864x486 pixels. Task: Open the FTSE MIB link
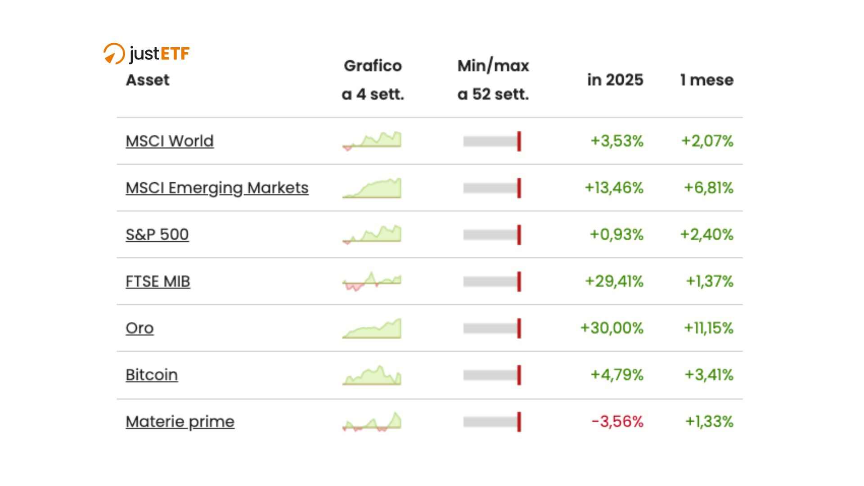158,282
